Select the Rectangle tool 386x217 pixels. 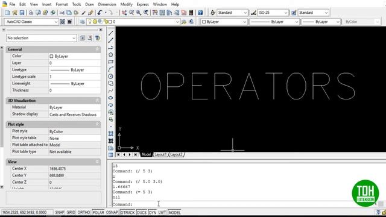(111, 61)
